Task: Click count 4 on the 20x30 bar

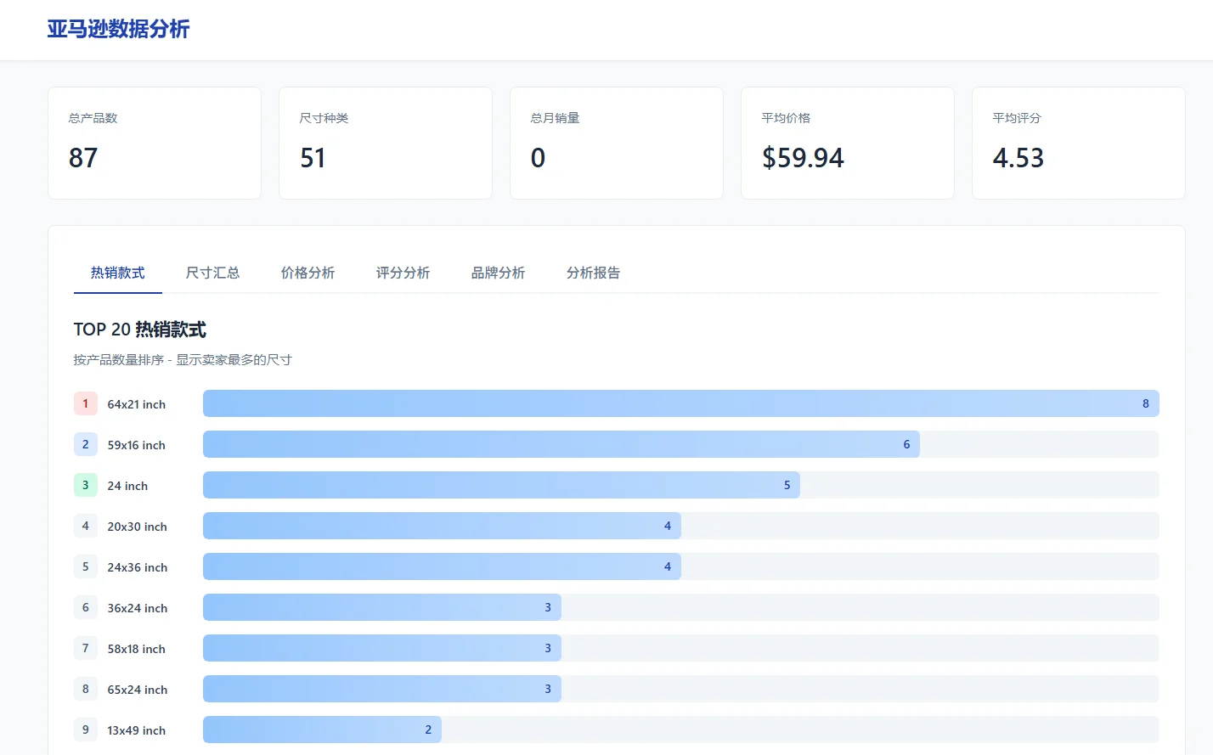Action: 668,526
